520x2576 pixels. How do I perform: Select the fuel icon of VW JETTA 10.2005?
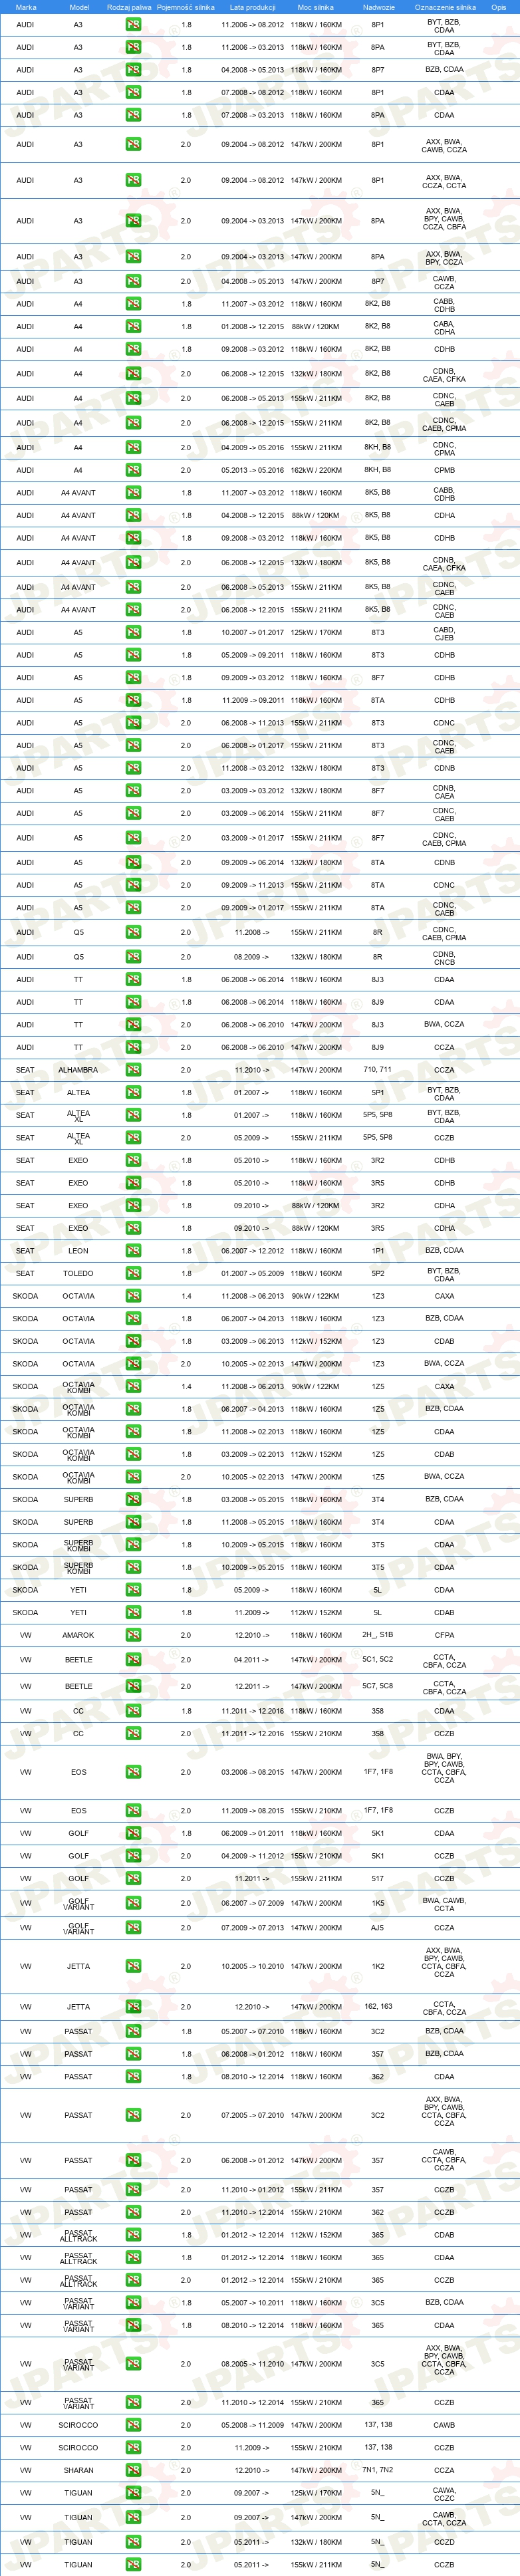pyautogui.click(x=133, y=1966)
